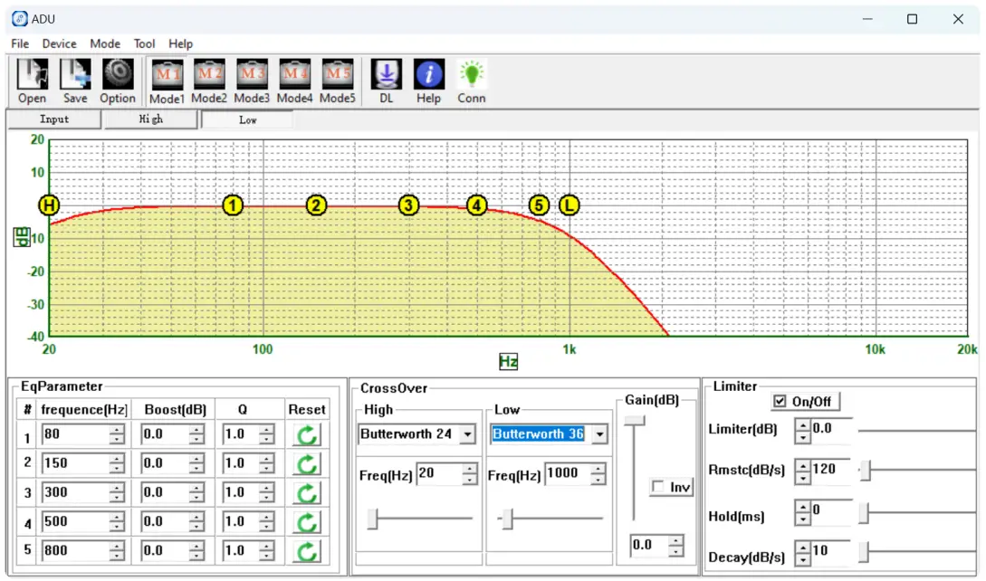Switch to the High tab
986x581 pixels.
(150, 119)
